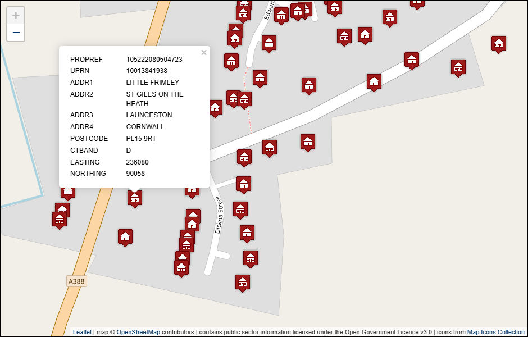Open the Leaflet link in attribution
The height and width of the screenshot is (337, 528).
coord(82,332)
